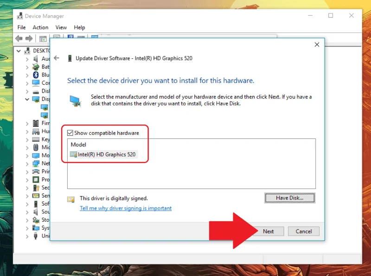Expand the Network adapters category
This screenshot has height=276, width=371.
tap(27, 163)
